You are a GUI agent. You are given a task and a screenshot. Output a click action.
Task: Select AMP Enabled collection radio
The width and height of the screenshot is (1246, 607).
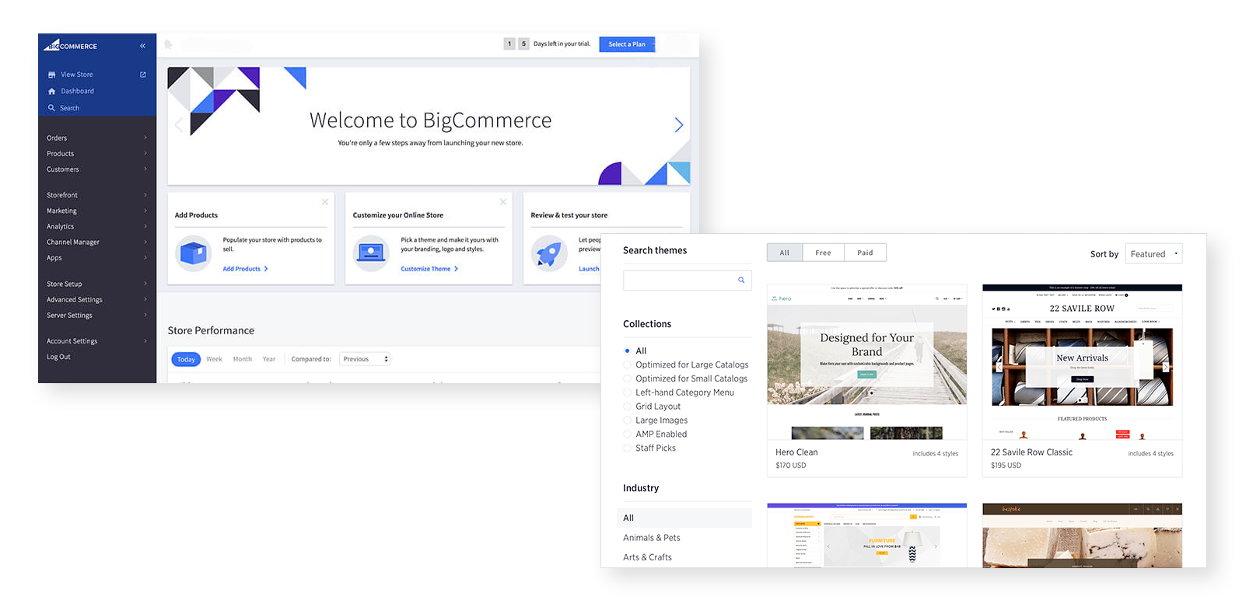628,434
